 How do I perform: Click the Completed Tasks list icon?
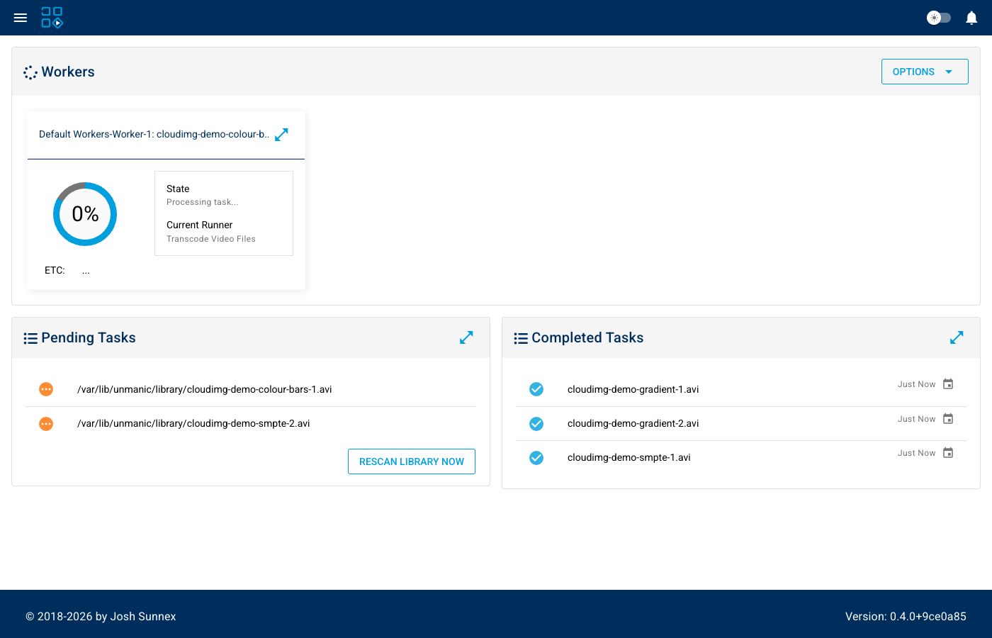(521, 338)
